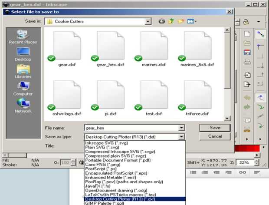269x205 pixels.
Task: Open Recent Places in the sidebar
Action: click(x=23, y=37)
